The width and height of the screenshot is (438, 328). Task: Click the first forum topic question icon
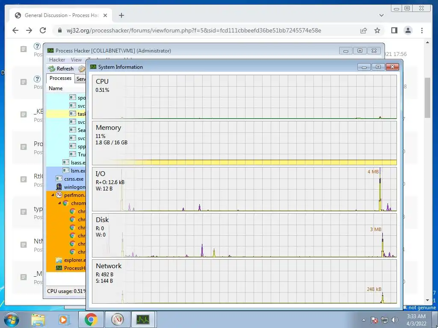coord(37,46)
